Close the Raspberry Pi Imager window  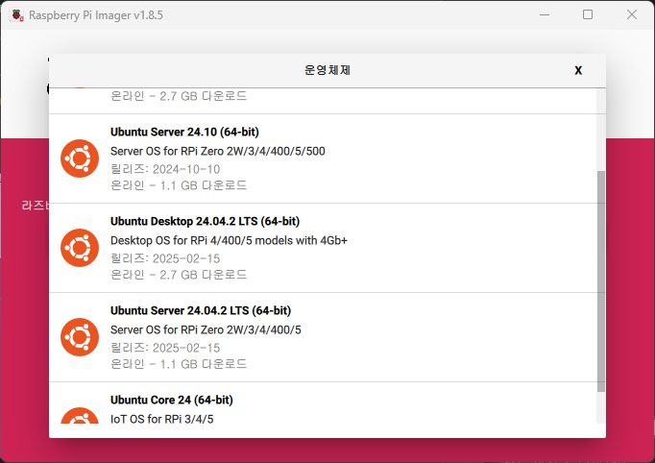click(x=632, y=15)
